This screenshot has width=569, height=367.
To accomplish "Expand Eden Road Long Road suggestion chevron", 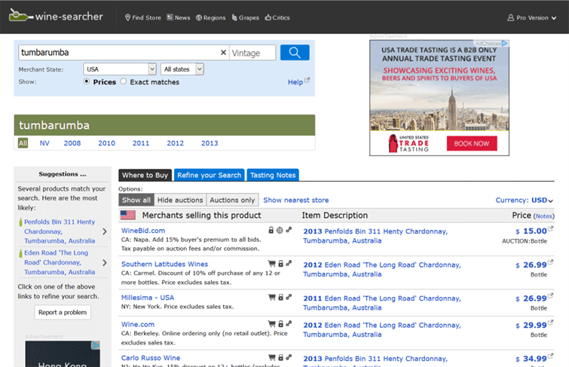I will pyautogui.click(x=105, y=262).
